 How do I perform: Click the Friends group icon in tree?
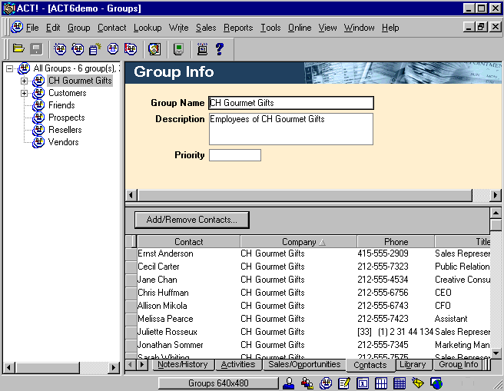pos(38,105)
